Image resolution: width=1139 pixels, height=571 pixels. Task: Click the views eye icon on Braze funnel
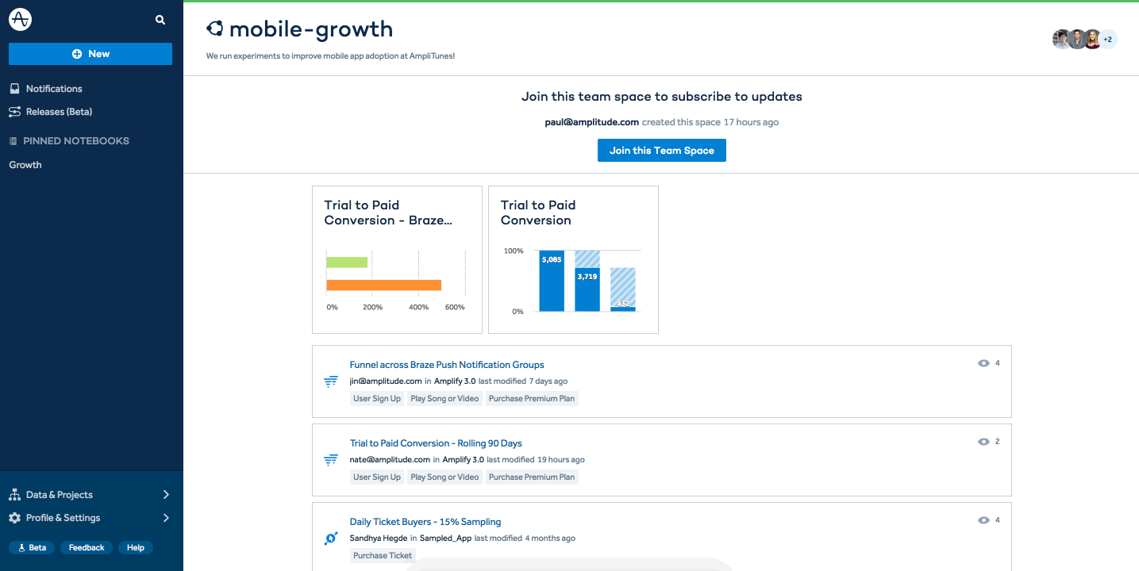coord(983,363)
